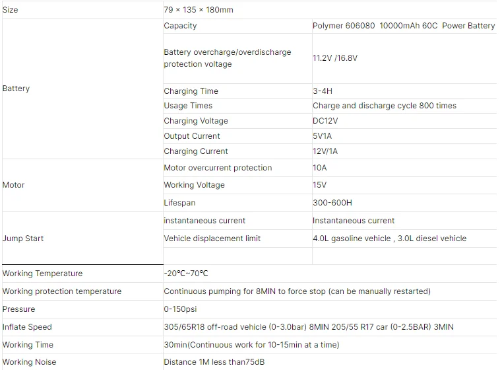The image size is (500, 370).
Task: Click the Polymer 606080 10000mAh capacity value
Action: click(403, 26)
